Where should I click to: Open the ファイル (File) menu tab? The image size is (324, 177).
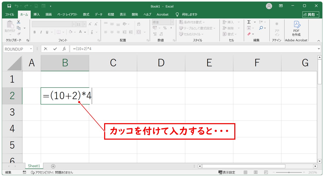coord(10,14)
